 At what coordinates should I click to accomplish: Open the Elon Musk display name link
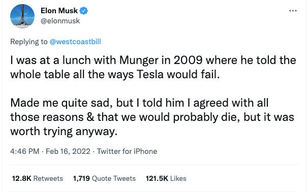[x=59, y=11]
